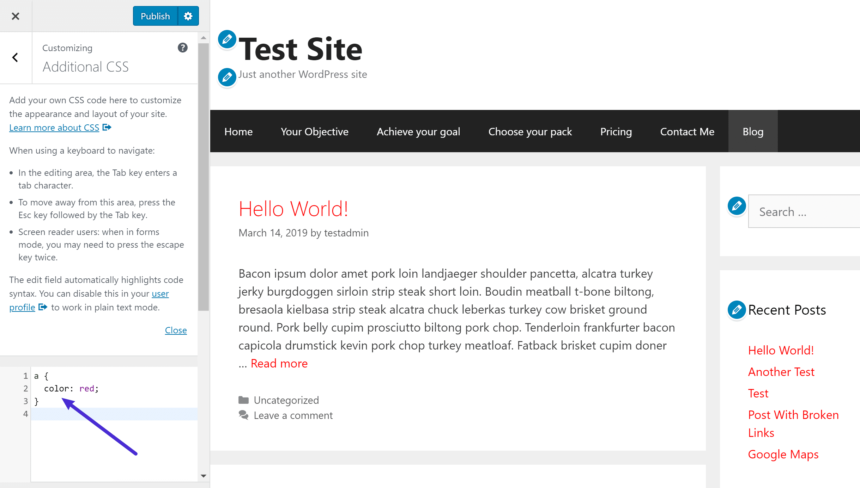
Task: Click the Read more link in blog post
Action: [x=279, y=363]
